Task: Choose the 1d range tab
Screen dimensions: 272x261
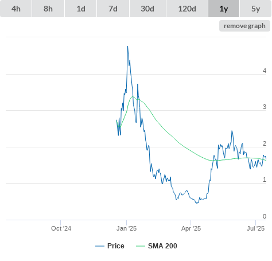Action: (x=81, y=9)
